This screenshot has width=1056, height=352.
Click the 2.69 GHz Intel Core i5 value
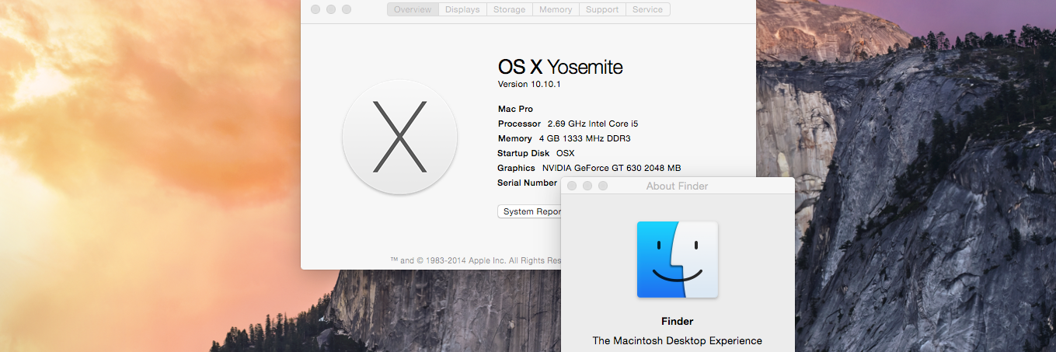tap(593, 124)
